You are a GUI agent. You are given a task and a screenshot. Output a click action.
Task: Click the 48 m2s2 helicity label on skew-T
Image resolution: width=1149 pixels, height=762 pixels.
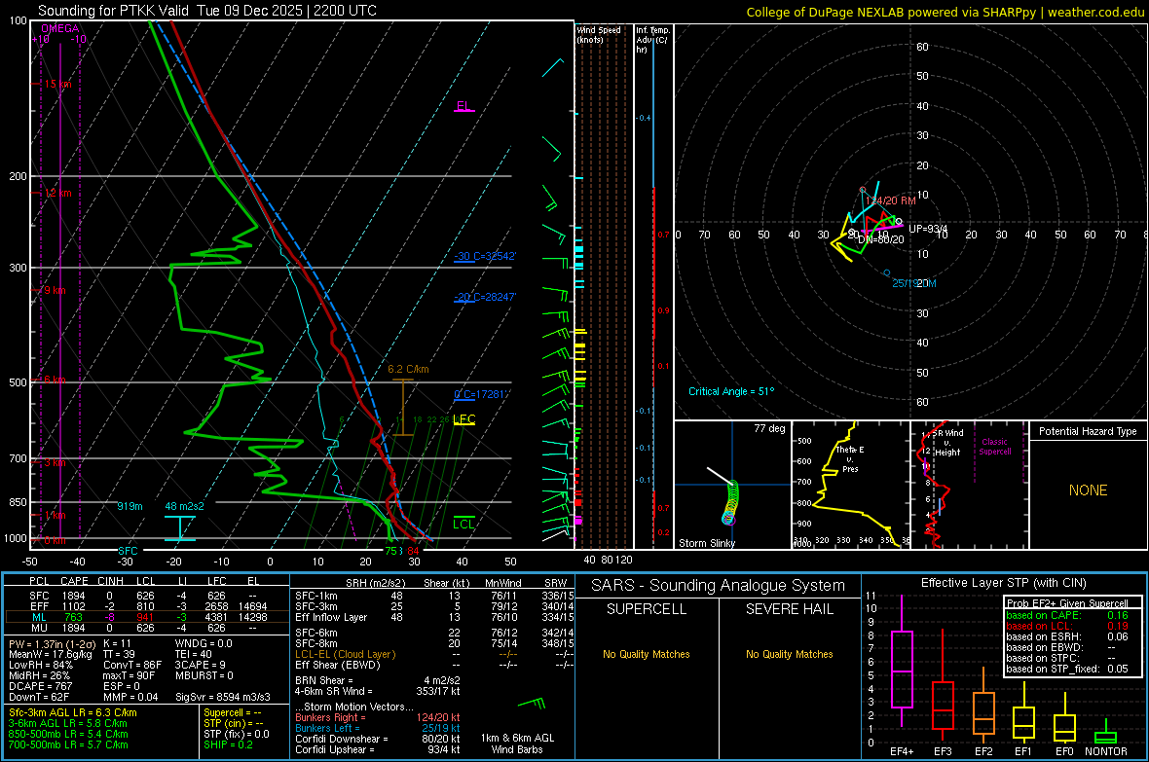(185, 506)
